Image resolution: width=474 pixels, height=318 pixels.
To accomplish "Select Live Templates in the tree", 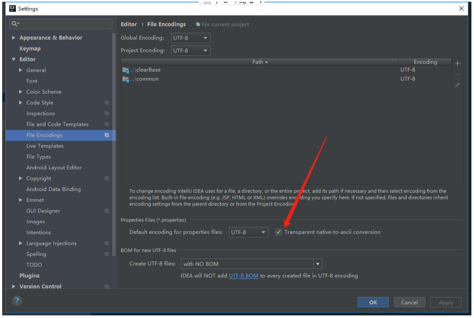I will point(45,146).
